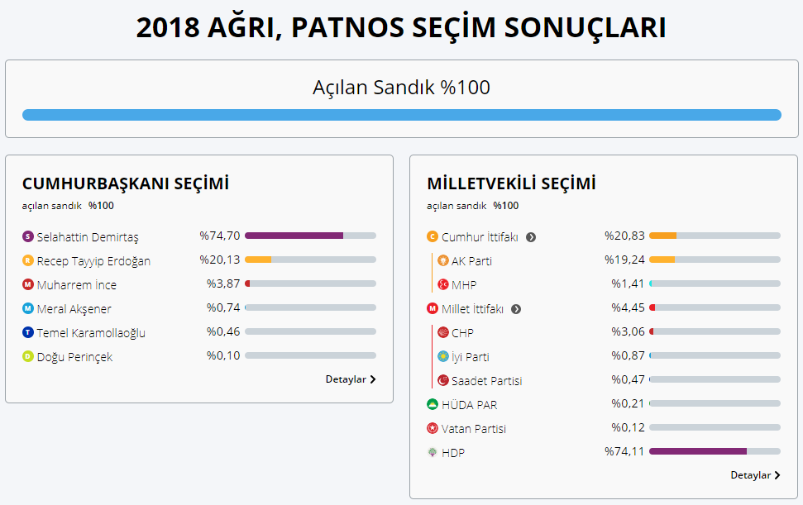Click the CHP party logo icon
Image resolution: width=803 pixels, height=505 pixels.
pos(443,332)
